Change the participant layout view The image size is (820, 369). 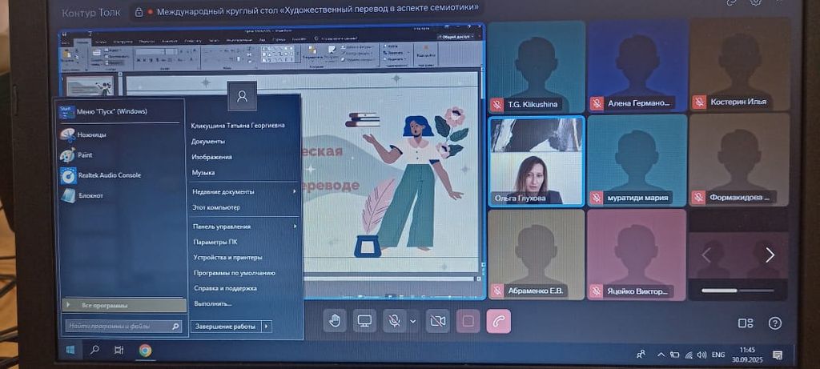tap(746, 323)
